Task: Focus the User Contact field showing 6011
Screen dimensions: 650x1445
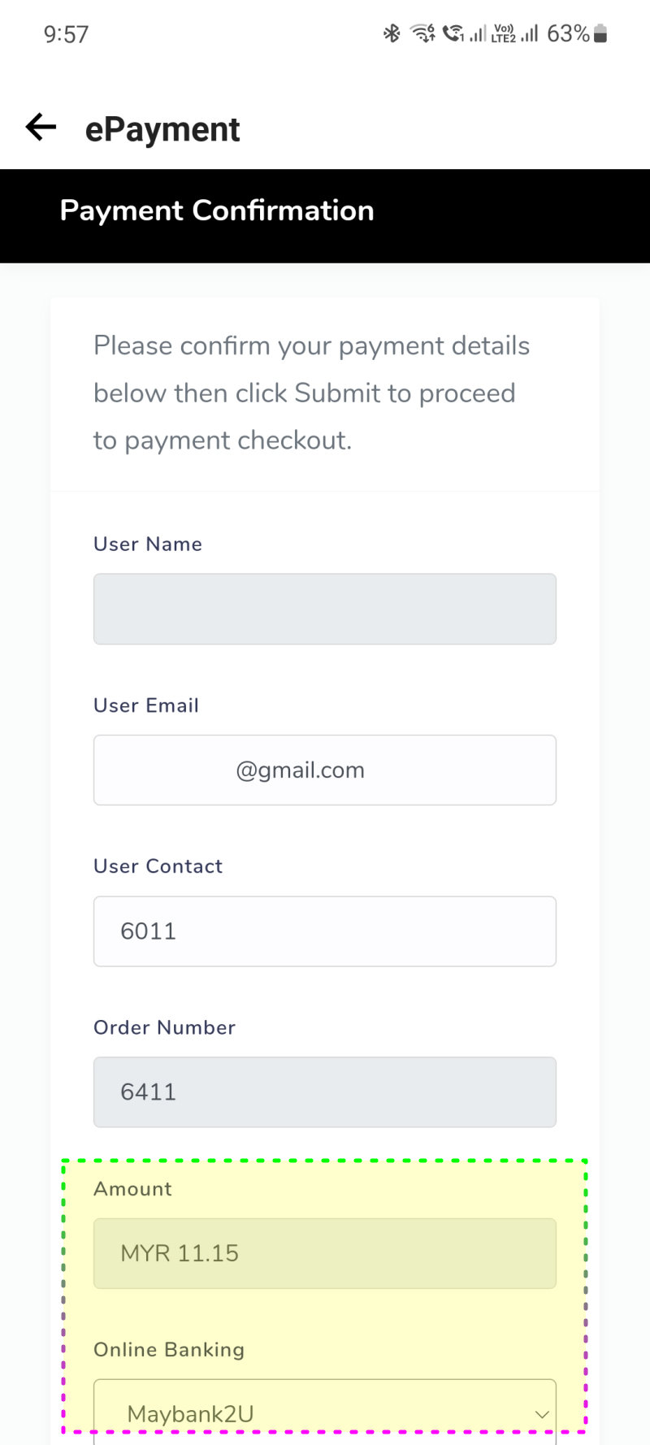Action: tap(325, 931)
